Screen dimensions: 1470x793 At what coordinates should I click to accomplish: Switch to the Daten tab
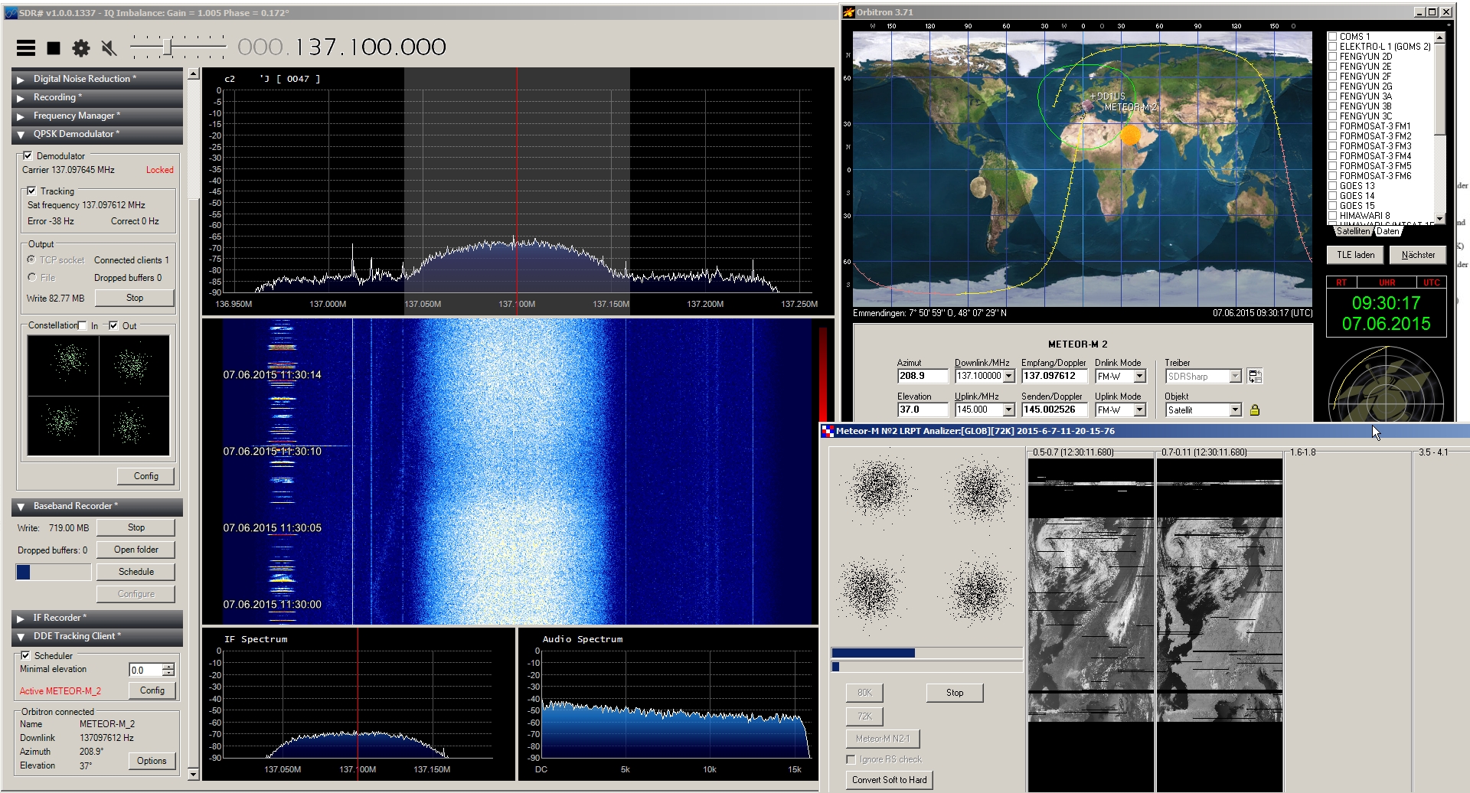click(x=1387, y=231)
